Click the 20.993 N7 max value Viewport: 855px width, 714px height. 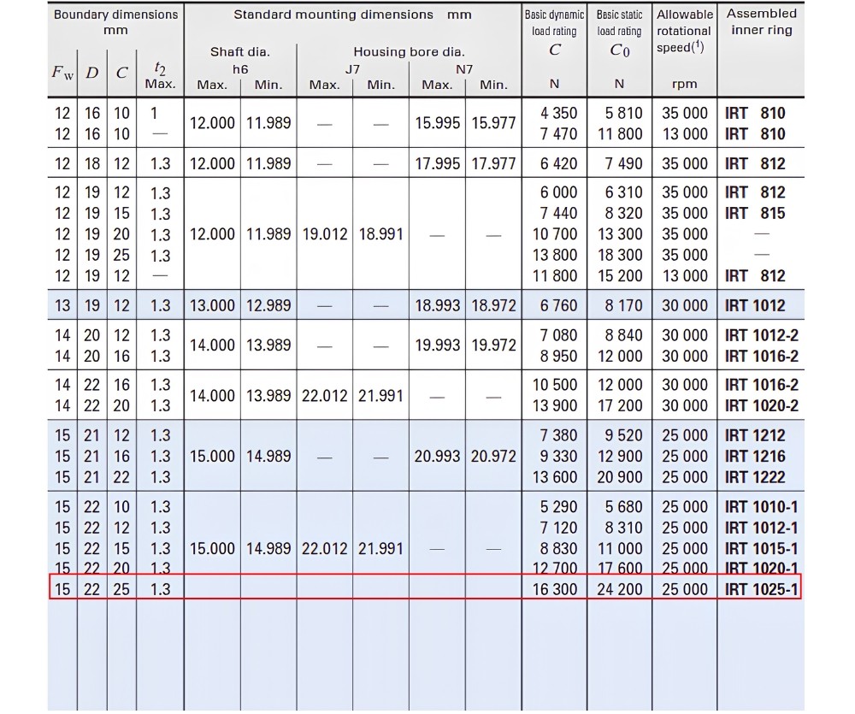pyautogui.click(x=437, y=456)
